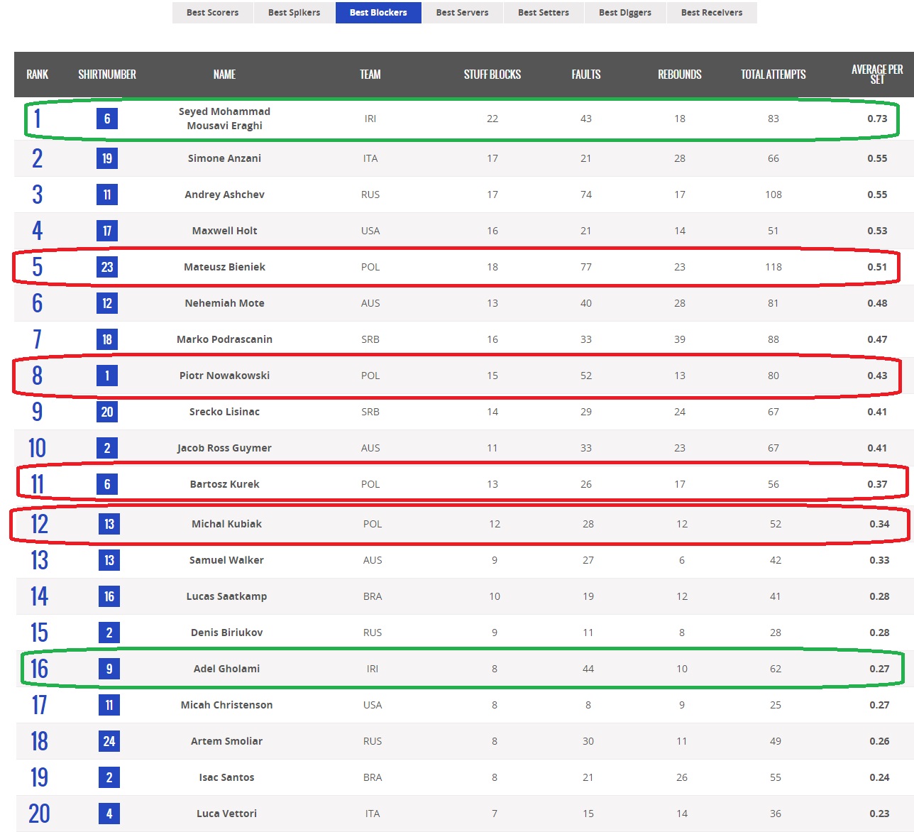Select Bartosz Kurek in the table

point(224,484)
